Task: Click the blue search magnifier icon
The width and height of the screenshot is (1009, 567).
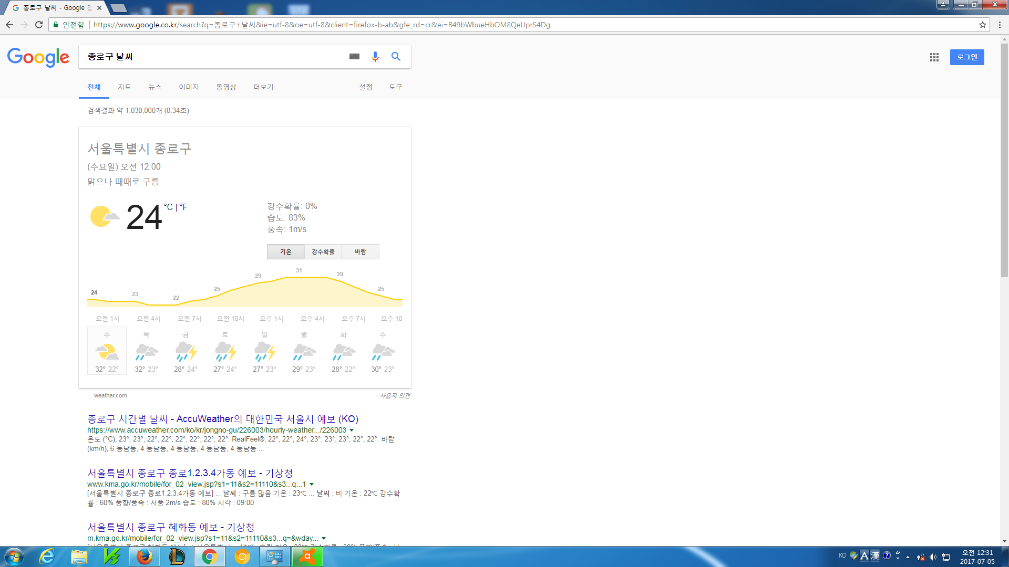Action: tap(396, 57)
